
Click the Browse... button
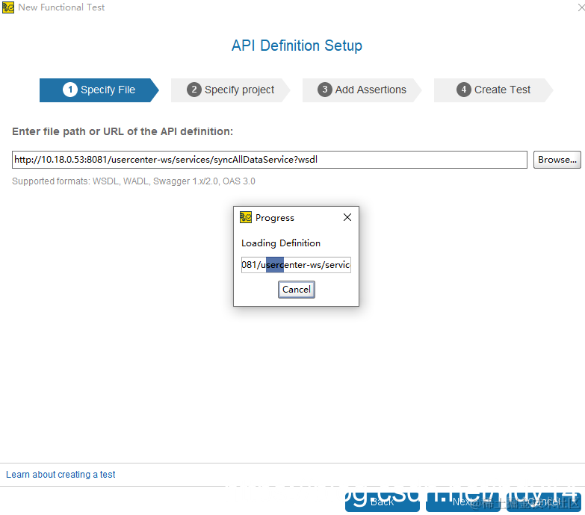(x=557, y=160)
